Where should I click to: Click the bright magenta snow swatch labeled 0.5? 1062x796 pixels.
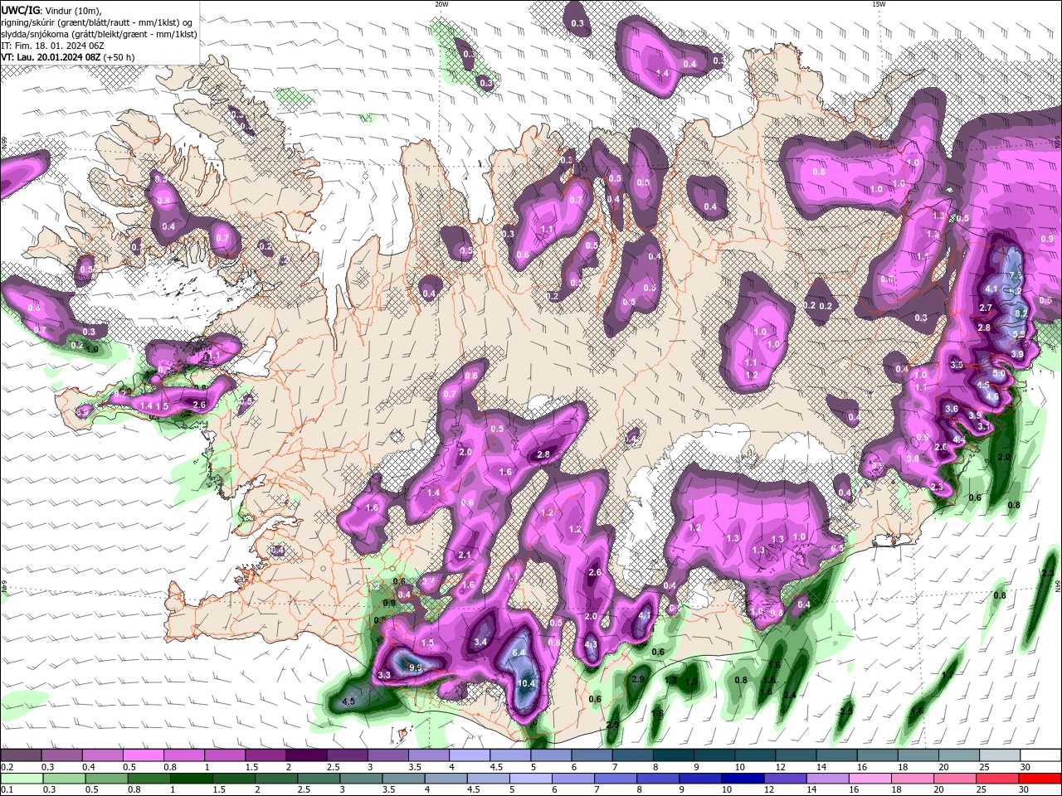(143, 755)
